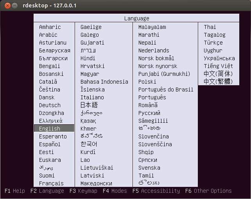The image size is (251, 199).
Task: Pick Nederlands from the language list
Action: [154, 50]
